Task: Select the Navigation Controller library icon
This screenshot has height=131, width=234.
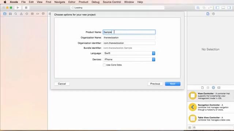Action: click(x=193, y=107)
